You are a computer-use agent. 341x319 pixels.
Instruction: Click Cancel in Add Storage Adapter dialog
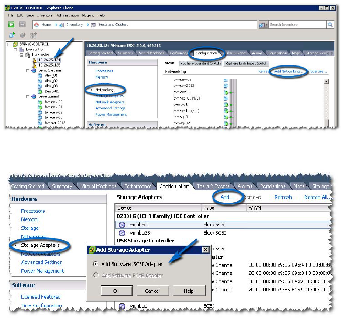pos(152,291)
